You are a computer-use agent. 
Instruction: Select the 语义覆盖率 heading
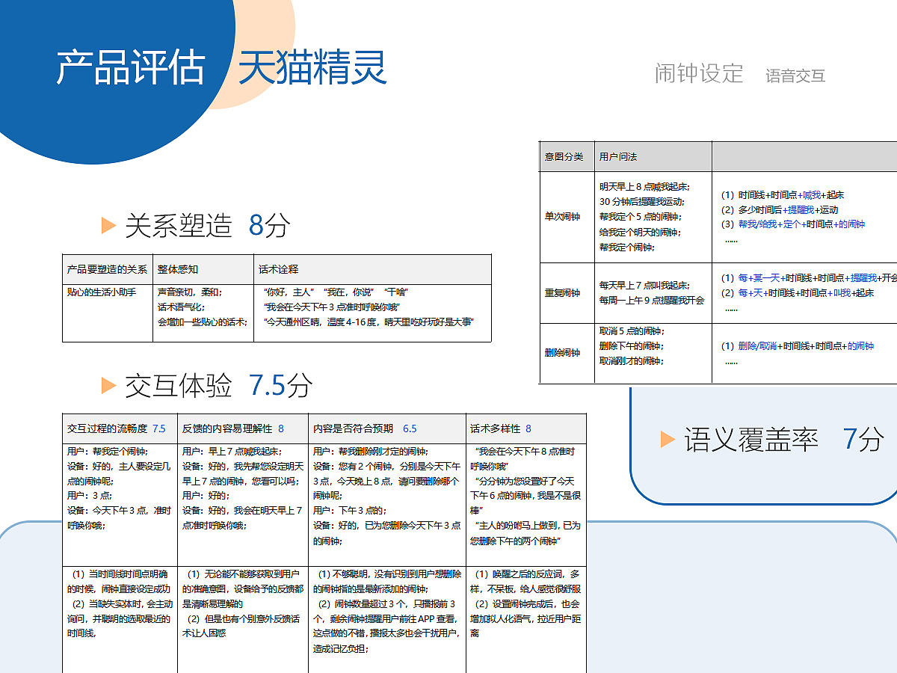[751, 440]
